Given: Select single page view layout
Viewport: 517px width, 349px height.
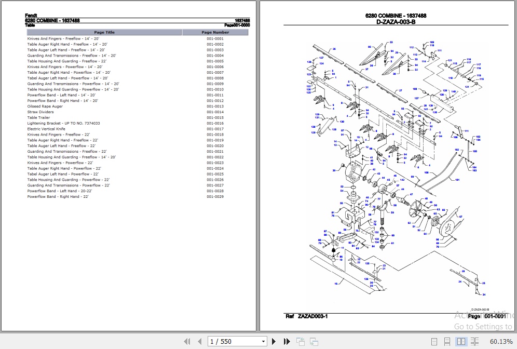Looking at the screenshot, I should 434,341.
